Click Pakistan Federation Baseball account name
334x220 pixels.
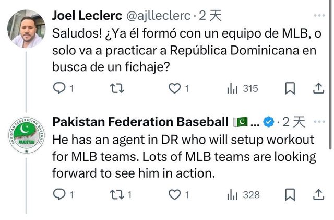point(140,122)
